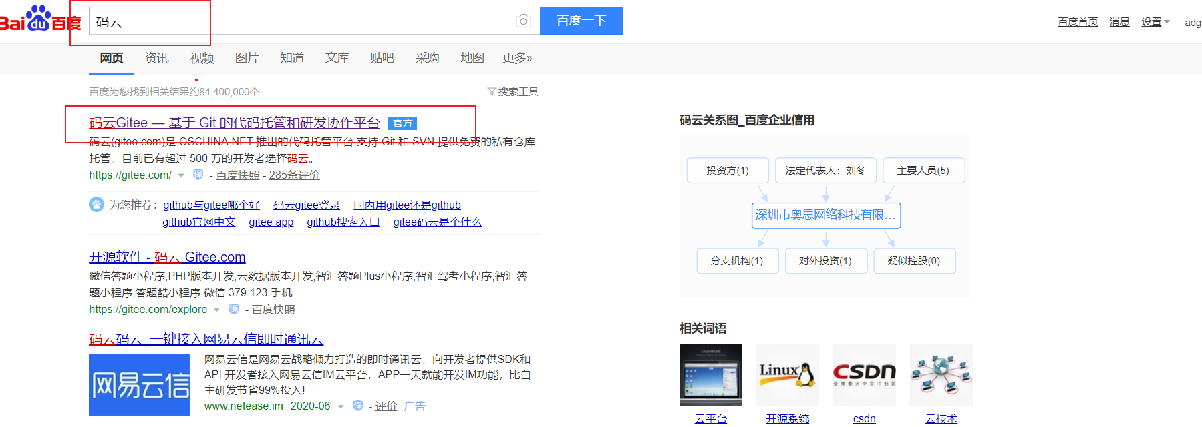The image size is (1202, 427).
Task: Open suggestion 国内用gitee还是github
Action: point(407,205)
